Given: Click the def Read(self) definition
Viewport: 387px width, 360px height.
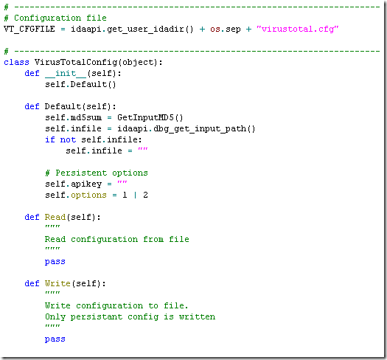Looking at the screenshot, I should click(x=63, y=217).
